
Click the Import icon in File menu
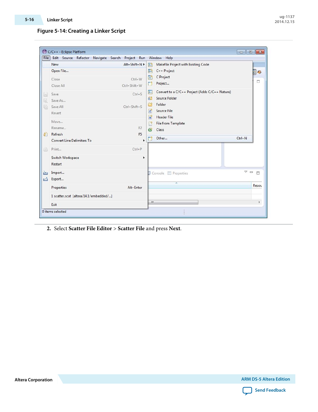click(x=45, y=173)
